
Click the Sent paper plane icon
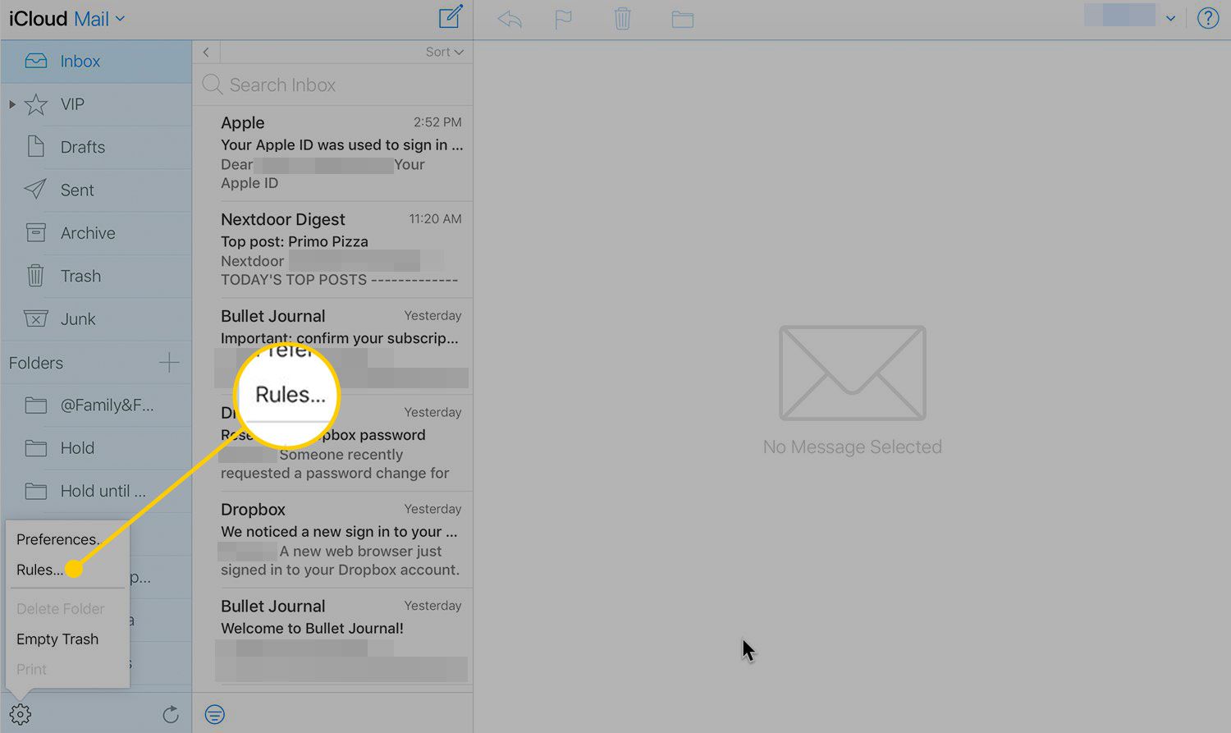click(x=35, y=190)
